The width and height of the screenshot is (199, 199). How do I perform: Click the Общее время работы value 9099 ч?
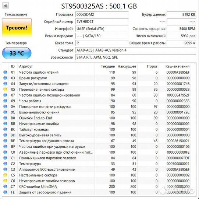[x=181, y=43]
